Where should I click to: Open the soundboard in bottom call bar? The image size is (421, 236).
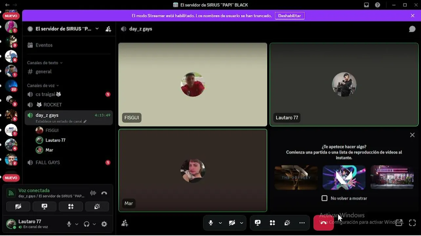(287, 223)
